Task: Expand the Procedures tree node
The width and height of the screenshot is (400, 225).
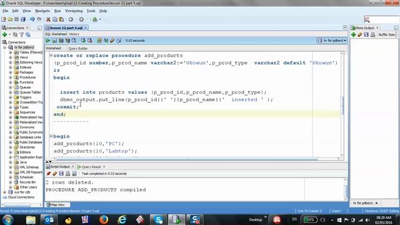Action: click(11, 77)
